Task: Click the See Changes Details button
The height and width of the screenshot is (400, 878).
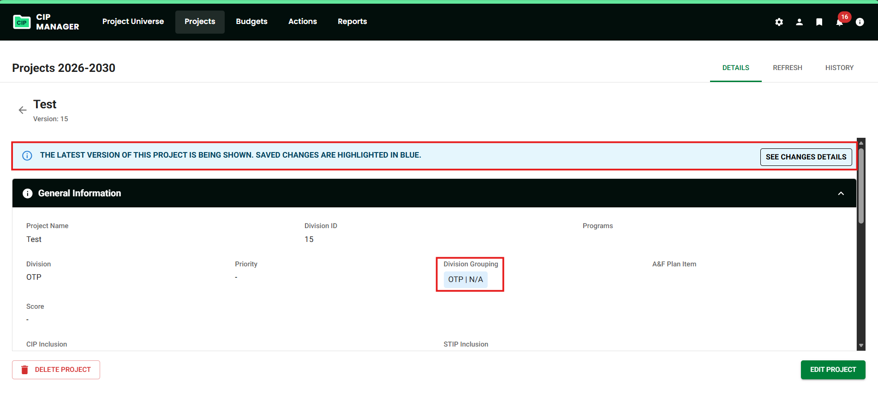Action: (x=806, y=157)
